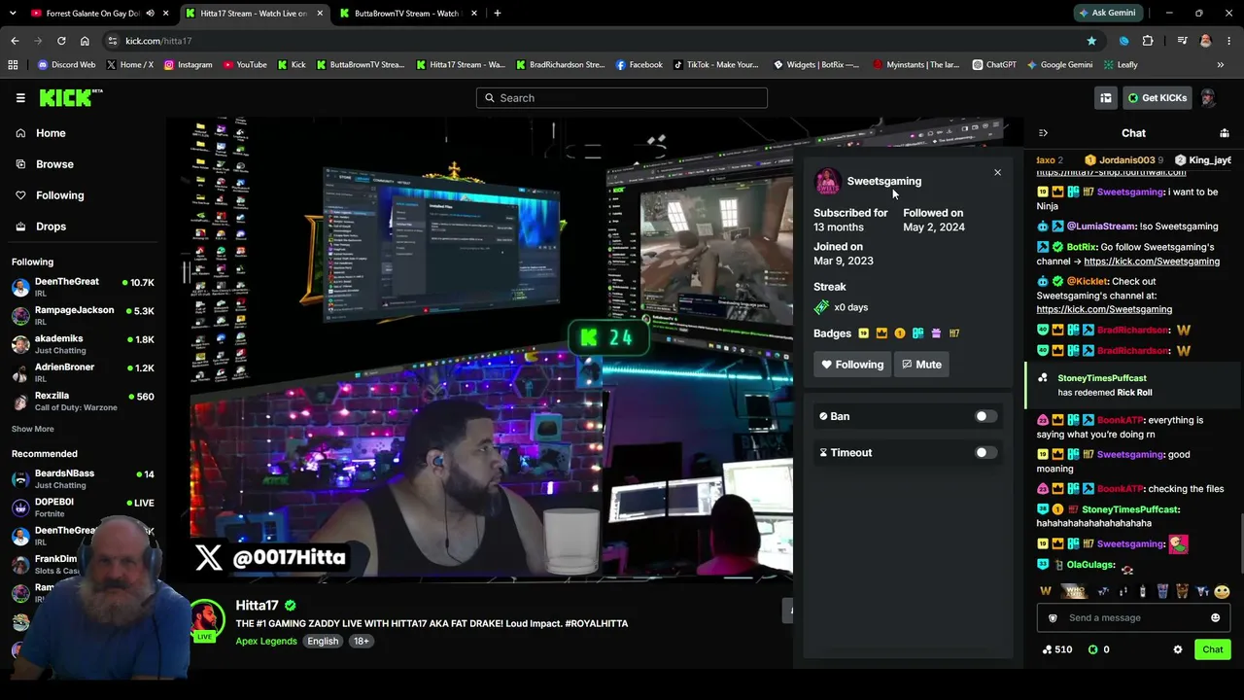This screenshot has width=1244, height=700.
Task: Open Rexzilla in the Following list
Action: (x=83, y=401)
